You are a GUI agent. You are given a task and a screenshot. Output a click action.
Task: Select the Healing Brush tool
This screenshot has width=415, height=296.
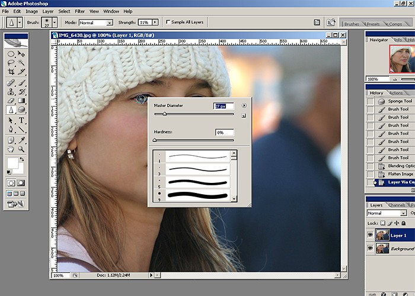coord(11,83)
